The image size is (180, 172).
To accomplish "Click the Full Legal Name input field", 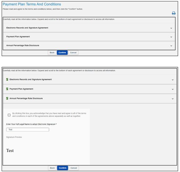I will (x=28, y=130).
